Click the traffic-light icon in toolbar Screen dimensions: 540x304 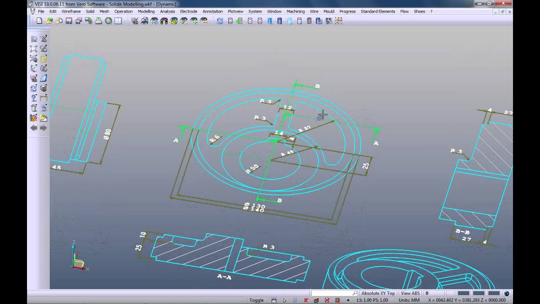point(164,21)
